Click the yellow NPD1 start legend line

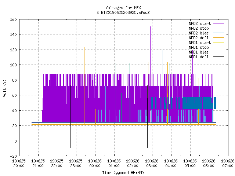[219, 43]
